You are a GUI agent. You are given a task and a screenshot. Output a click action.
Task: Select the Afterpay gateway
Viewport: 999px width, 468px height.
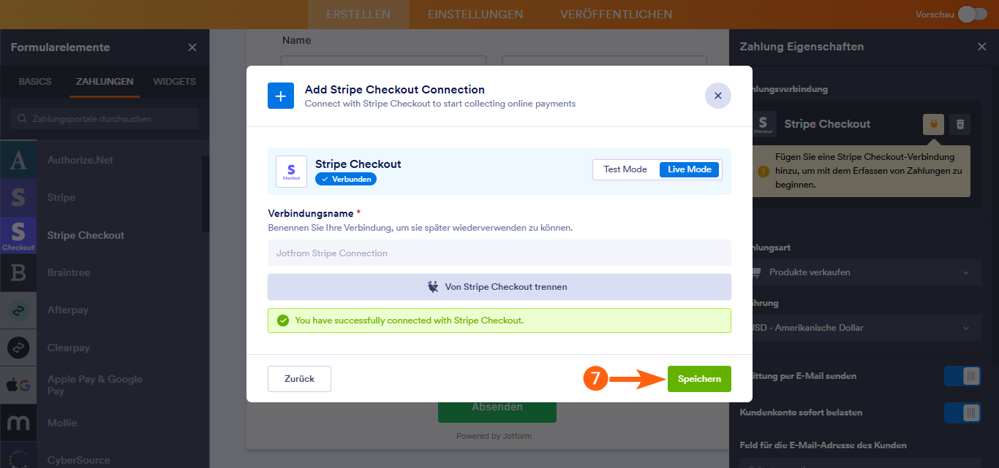(x=67, y=310)
